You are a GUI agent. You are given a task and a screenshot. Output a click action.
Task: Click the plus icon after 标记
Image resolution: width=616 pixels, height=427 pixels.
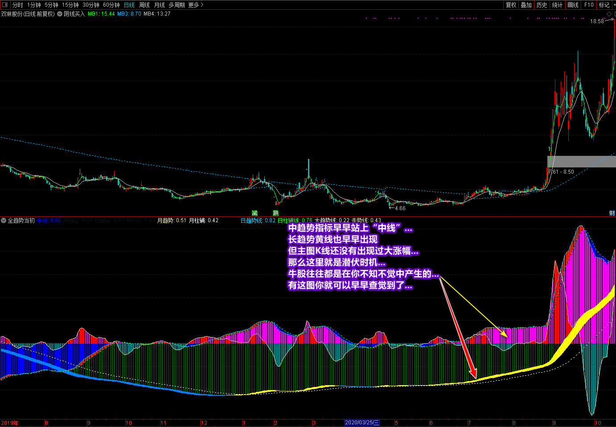[x=614, y=5]
